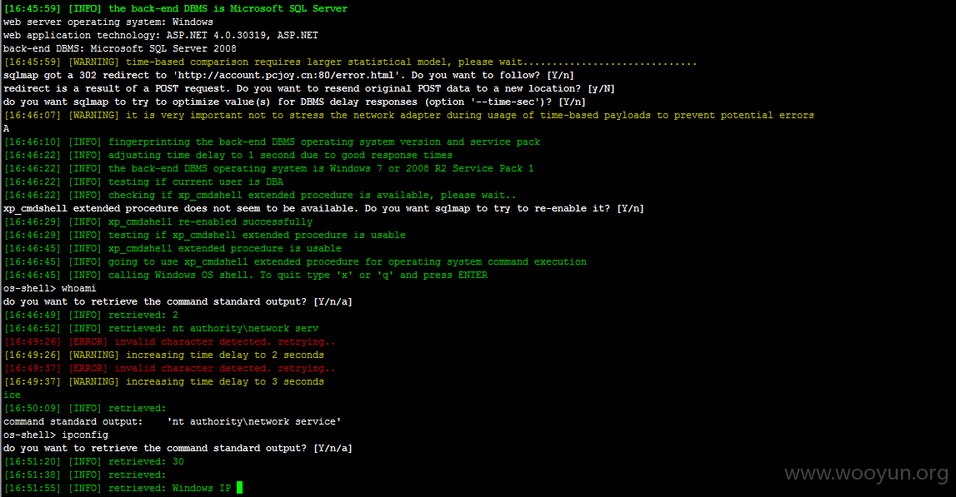
Task: Click the 'os-shell> ipconfig' command line
Action: [56, 435]
